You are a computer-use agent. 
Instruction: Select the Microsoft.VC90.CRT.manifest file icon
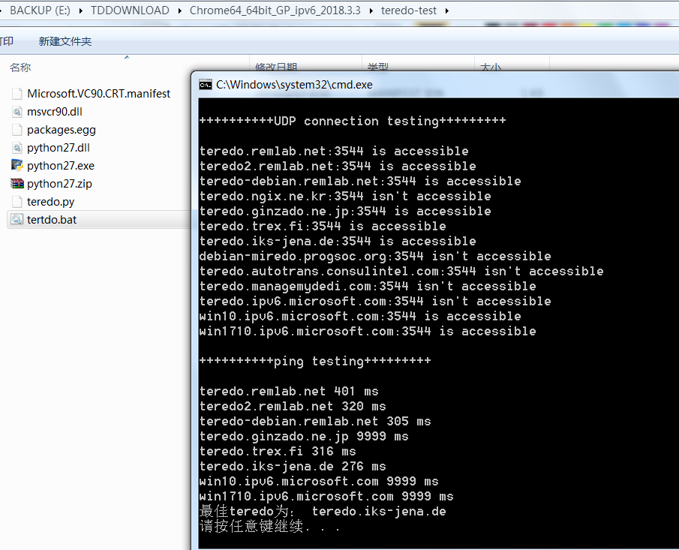pos(17,93)
